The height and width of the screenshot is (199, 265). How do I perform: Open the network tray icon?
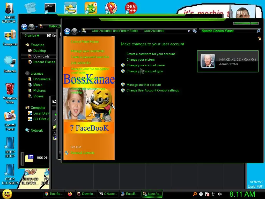[x=214, y=194]
